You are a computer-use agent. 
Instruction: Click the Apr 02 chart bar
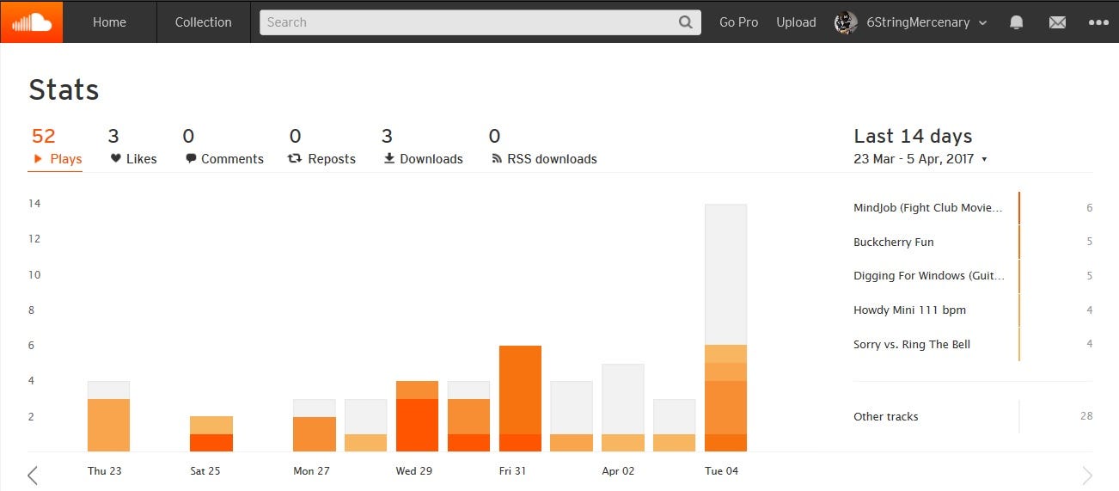(623, 408)
